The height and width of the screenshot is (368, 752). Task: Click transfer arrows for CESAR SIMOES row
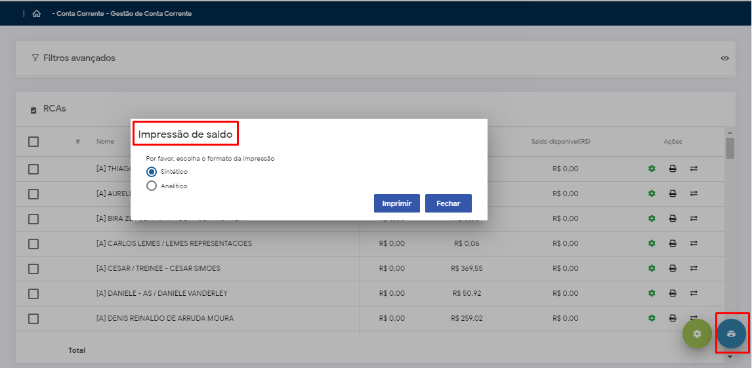coord(694,268)
